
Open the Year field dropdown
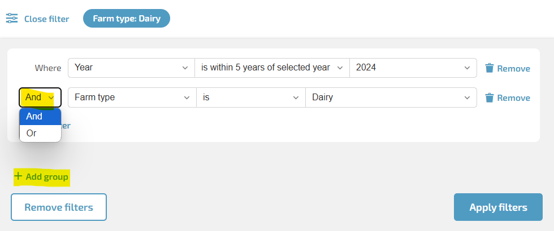(131, 68)
